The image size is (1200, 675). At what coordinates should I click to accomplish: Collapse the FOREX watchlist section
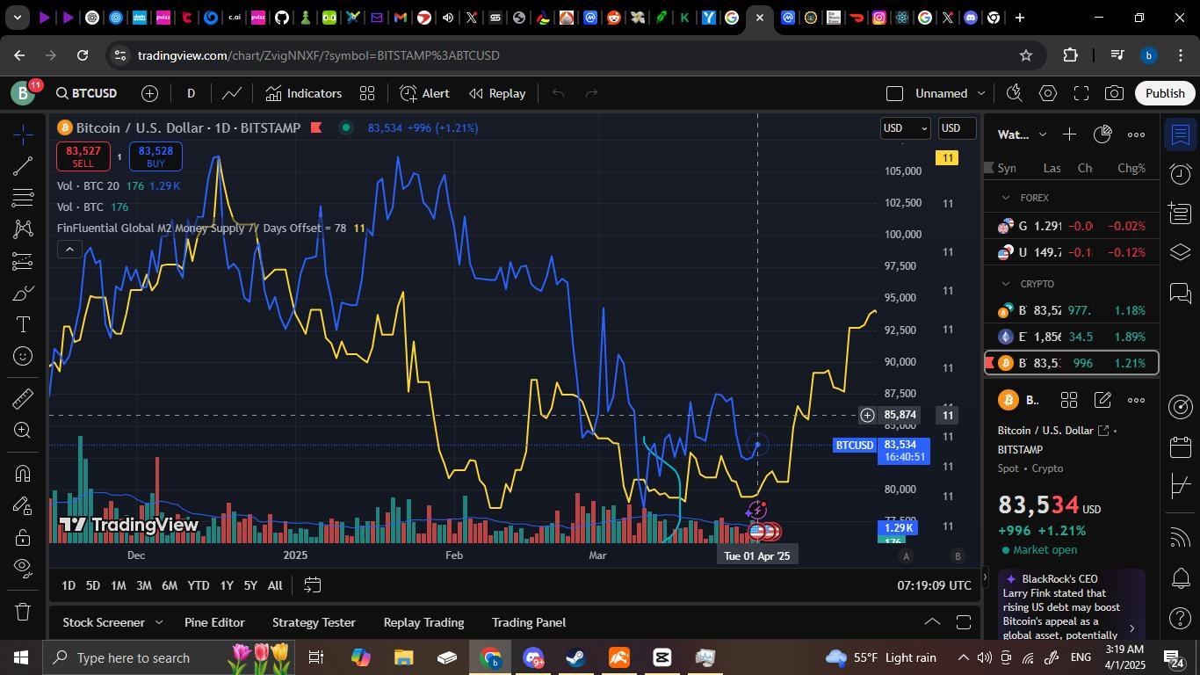click(x=1004, y=198)
